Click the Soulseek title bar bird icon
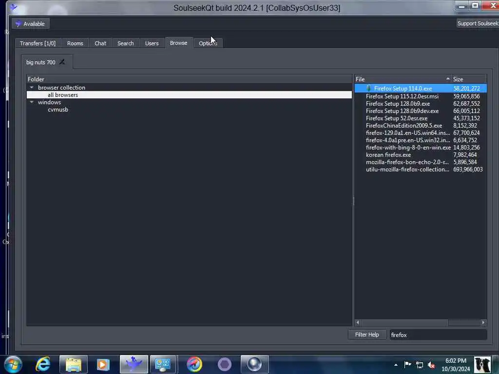Viewport: 499px width, 374px height. pyautogui.click(x=13, y=7)
